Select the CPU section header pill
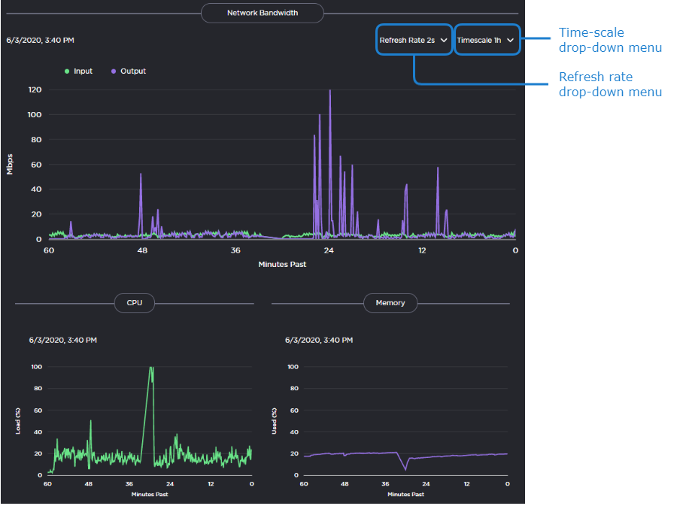The width and height of the screenshot is (683, 518). tap(135, 303)
